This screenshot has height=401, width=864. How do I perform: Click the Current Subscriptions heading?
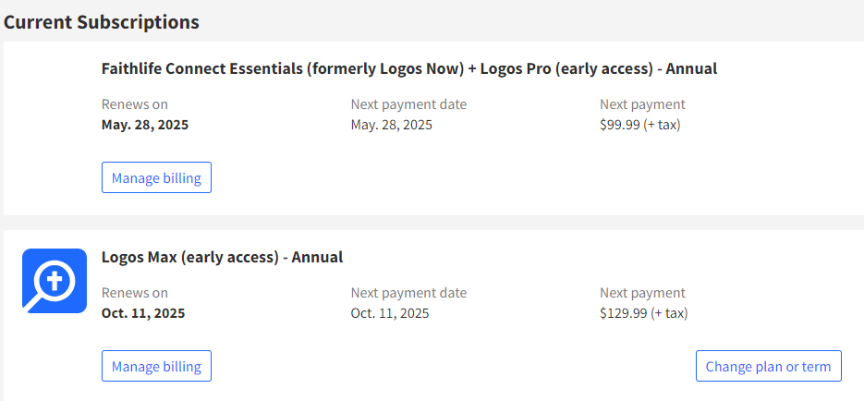(x=102, y=22)
